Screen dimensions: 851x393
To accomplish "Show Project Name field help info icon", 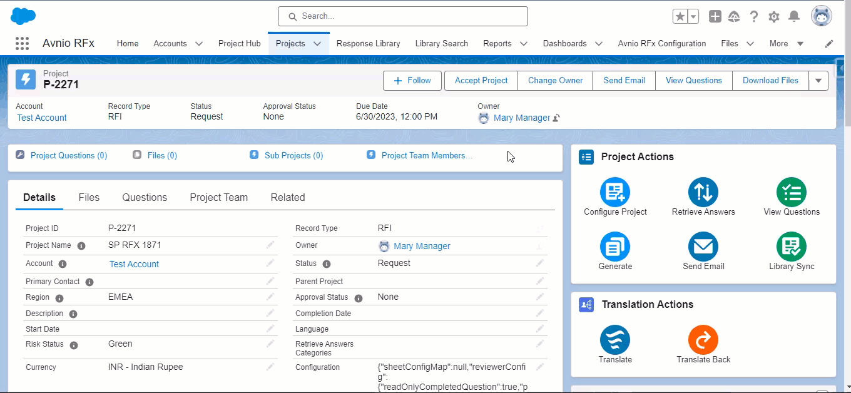I will point(81,246).
